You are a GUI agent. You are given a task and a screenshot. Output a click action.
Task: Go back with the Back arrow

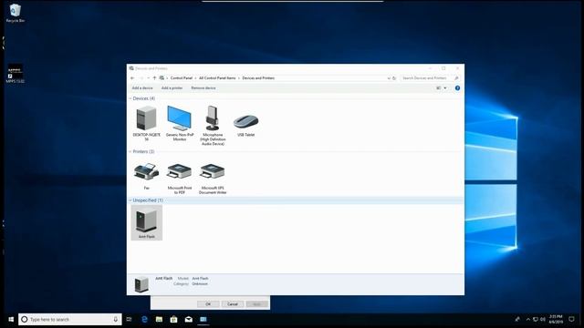pyautogui.click(x=132, y=78)
